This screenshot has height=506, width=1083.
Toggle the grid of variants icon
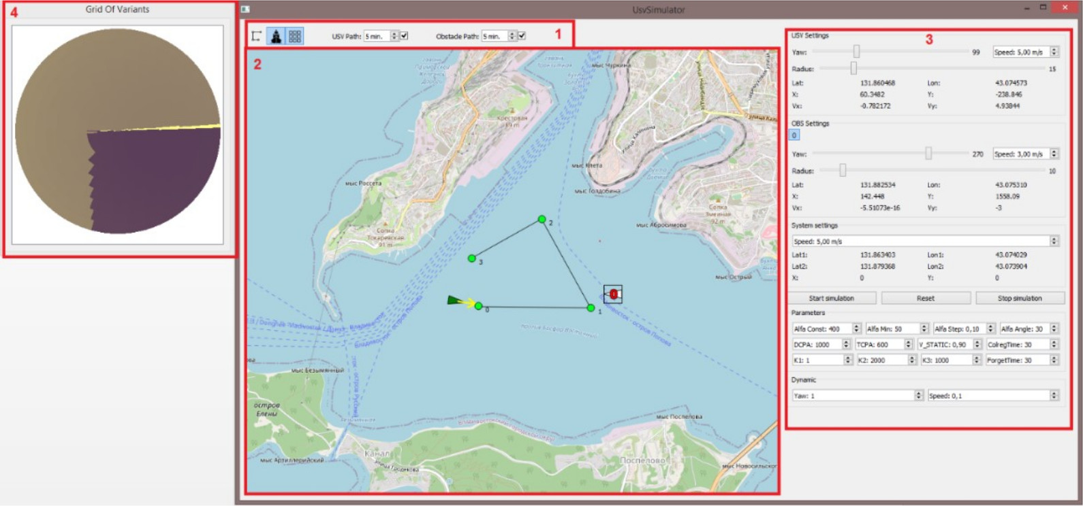click(x=294, y=36)
